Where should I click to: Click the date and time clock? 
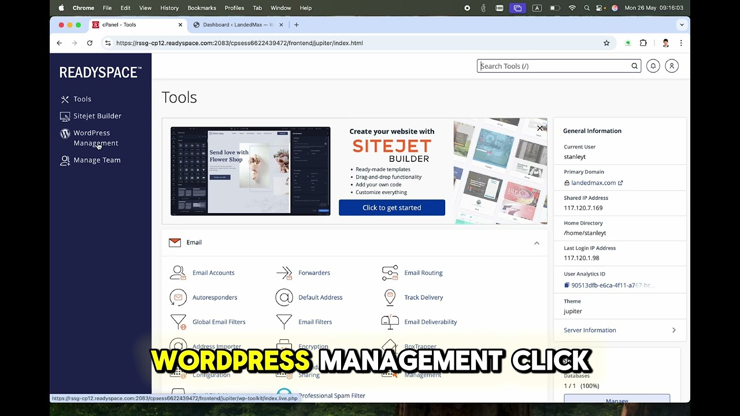(x=654, y=8)
